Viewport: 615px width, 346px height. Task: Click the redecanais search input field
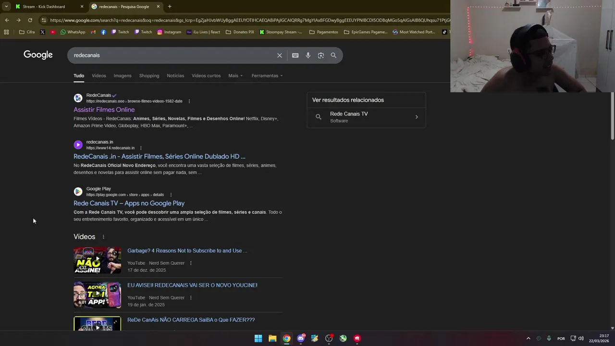pyautogui.click(x=173, y=55)
